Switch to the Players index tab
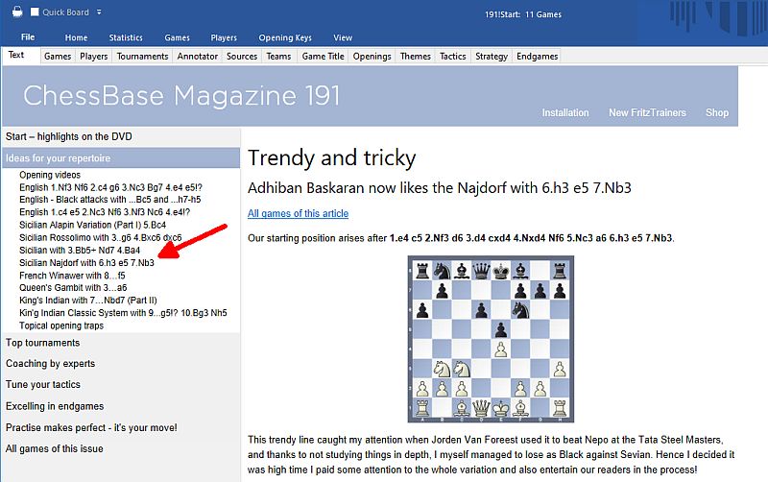 (93, 57)
